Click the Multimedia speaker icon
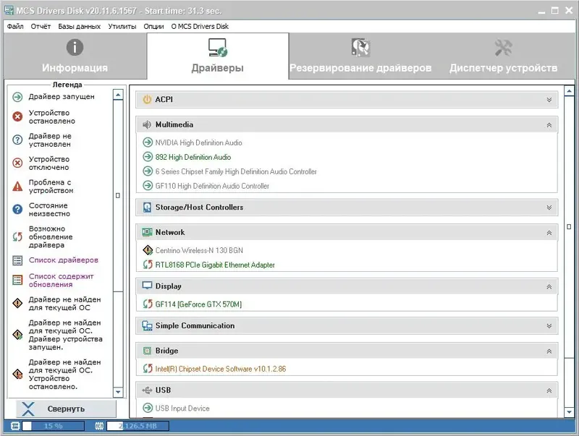The height and width of the screenshot is (436, 579). click(147, 124)
